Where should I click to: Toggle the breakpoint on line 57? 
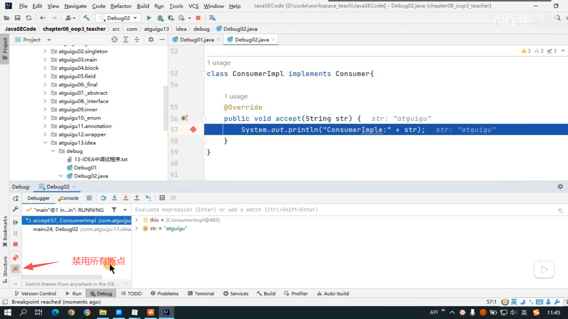point(193,130)
